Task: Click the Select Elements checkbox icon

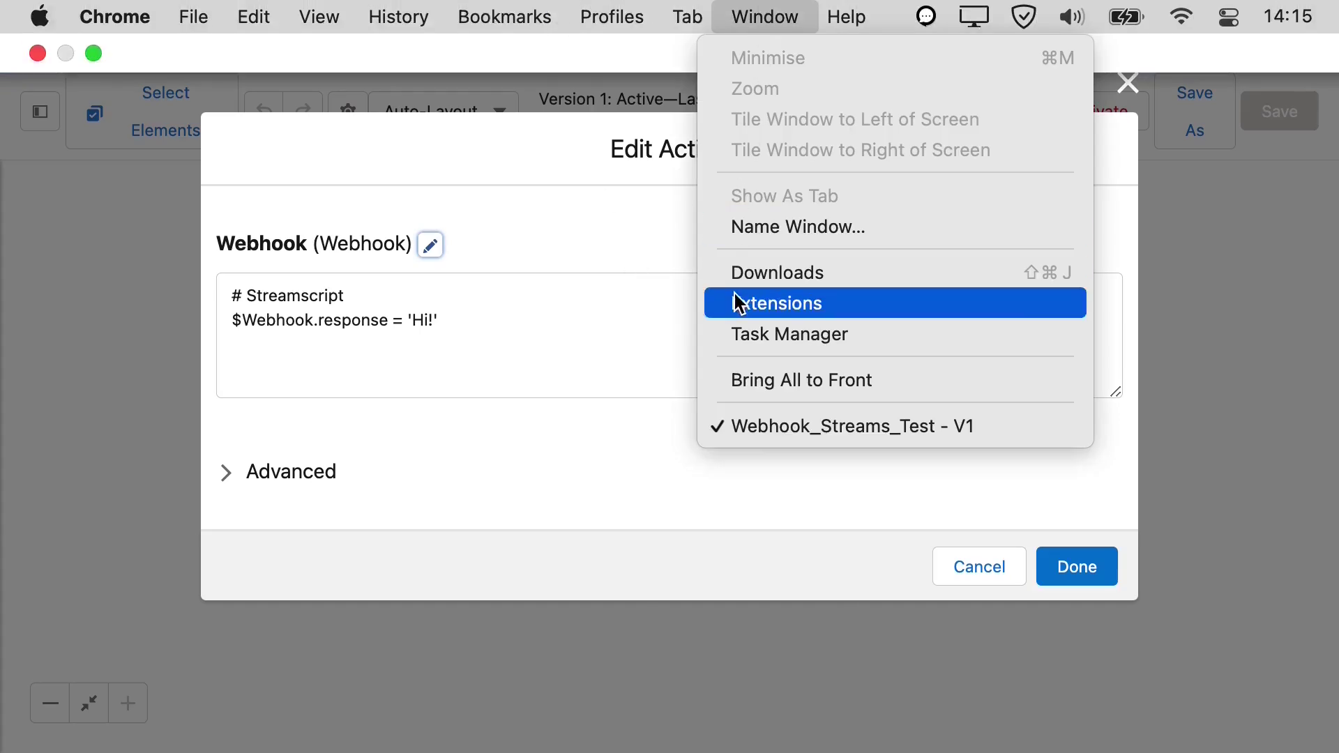Action: pyautogui.click(x=95, y=113)
